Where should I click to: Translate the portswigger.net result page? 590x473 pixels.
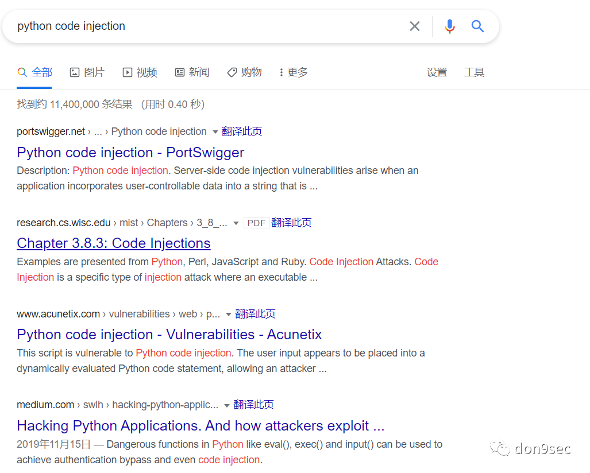coord(241,131)
